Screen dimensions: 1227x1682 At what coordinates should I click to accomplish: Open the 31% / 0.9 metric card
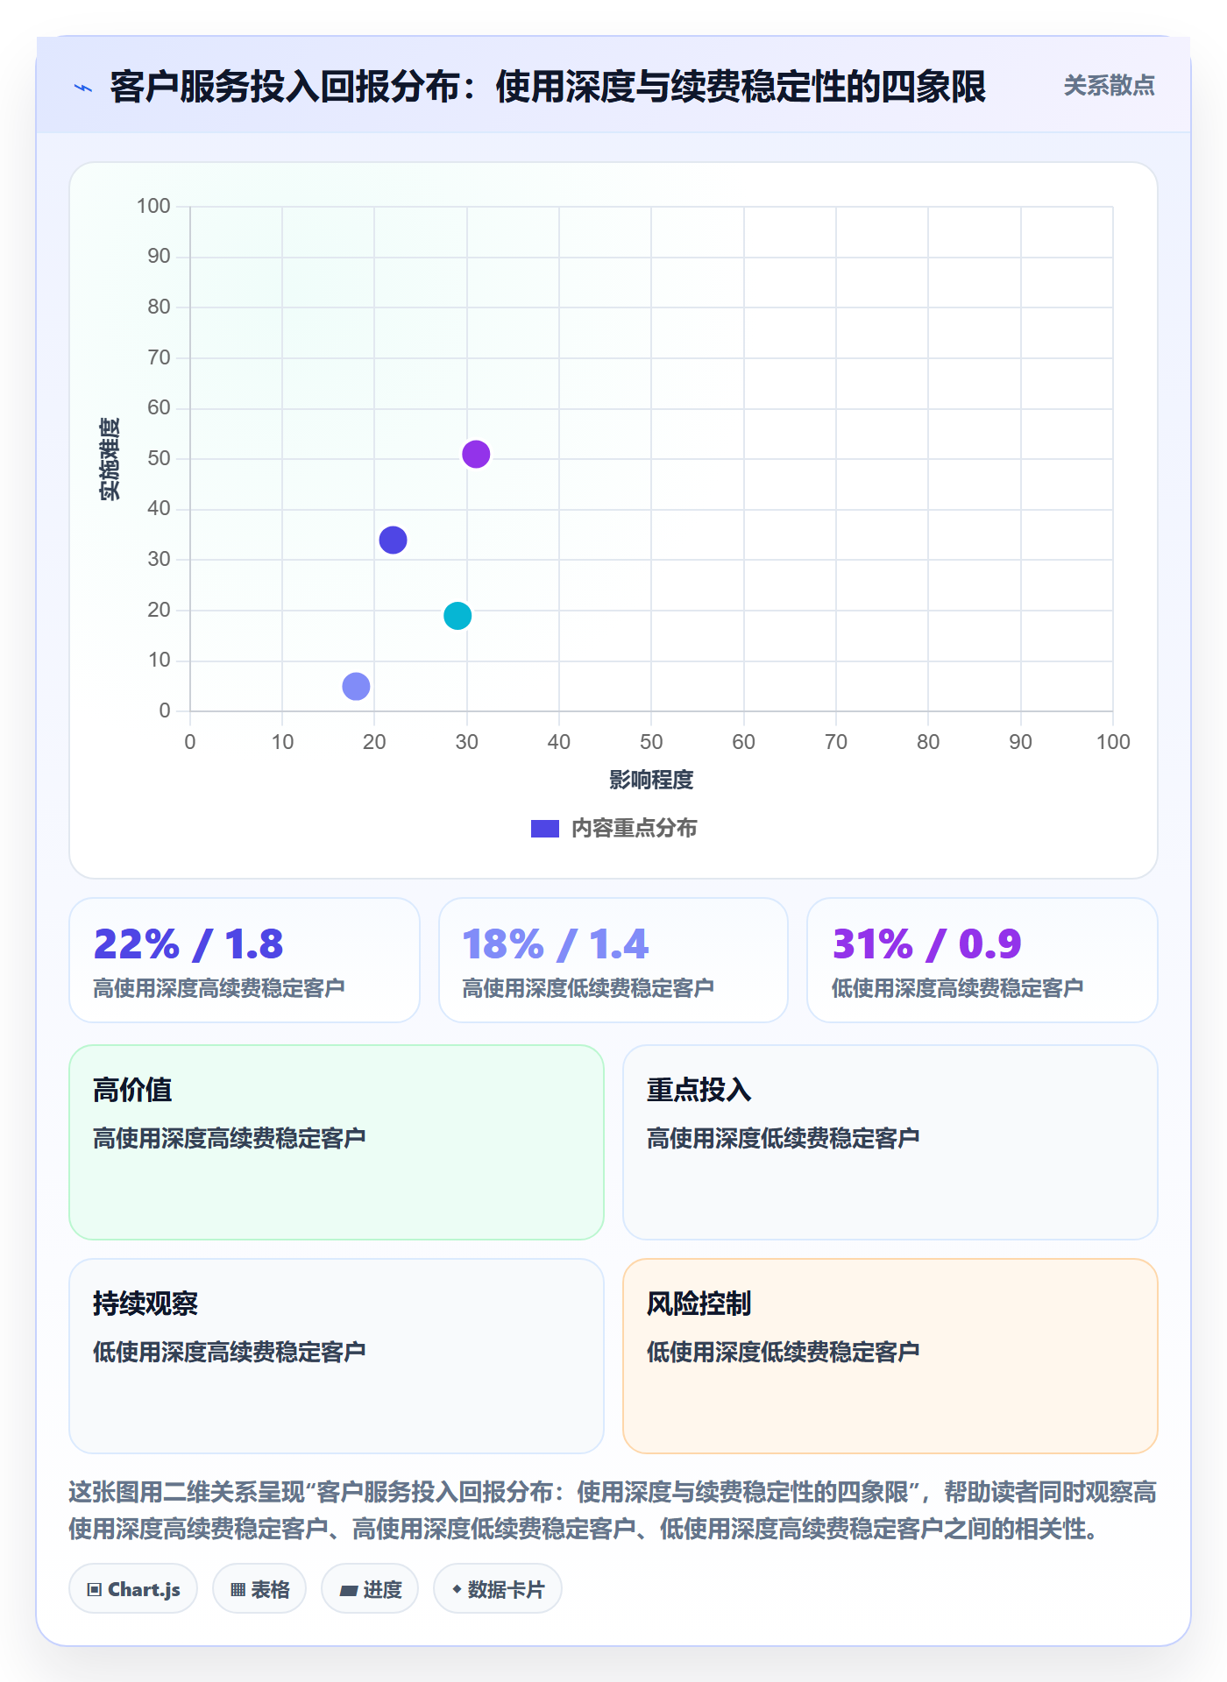pyautogui.click(x=982, y=960)
